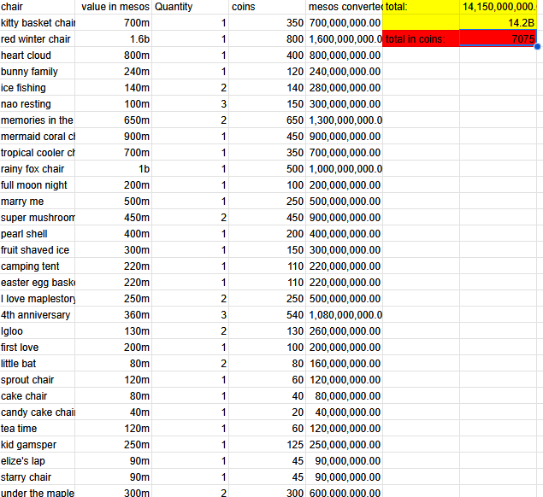
Task: Select the 'kitty basket chair' name cell
Action: tap(38, 23)
